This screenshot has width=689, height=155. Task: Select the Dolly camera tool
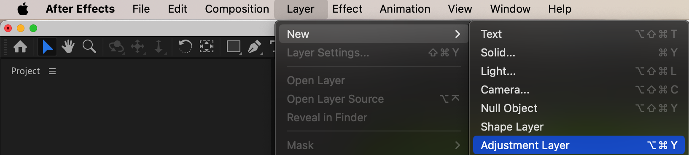pyautogui.click(x=159, y=47)
